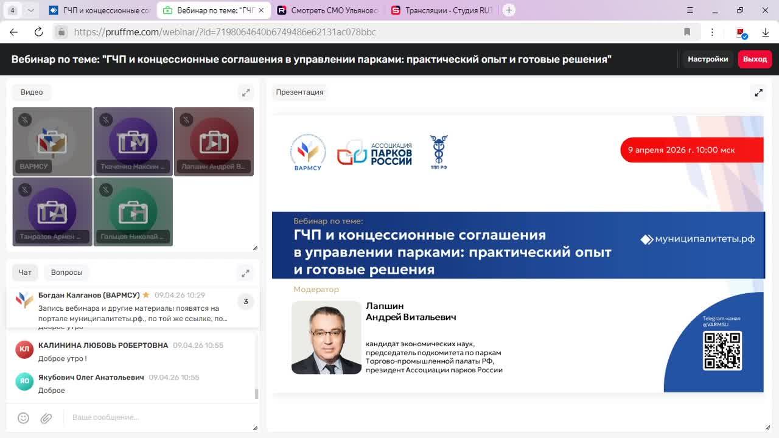Click the timestamp 09.04.26 10:29

coord(180,295)
